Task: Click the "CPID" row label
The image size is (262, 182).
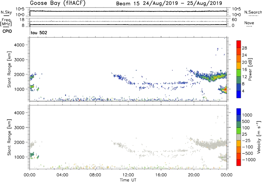Action: 7,31
